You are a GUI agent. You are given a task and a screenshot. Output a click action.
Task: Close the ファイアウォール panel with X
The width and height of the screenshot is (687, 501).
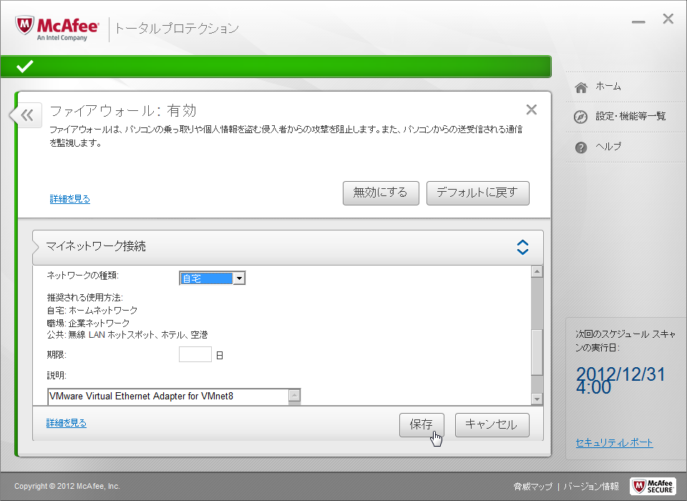point(532,110)
